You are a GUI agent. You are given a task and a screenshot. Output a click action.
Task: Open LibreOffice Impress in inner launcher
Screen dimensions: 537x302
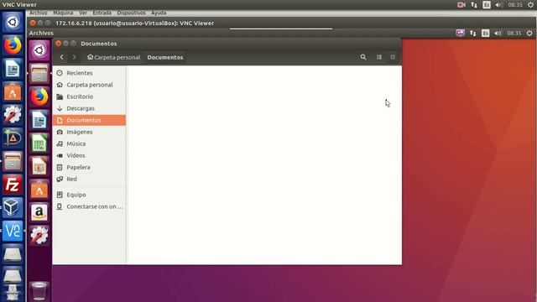pyautogui.click(x=39, y=166)
